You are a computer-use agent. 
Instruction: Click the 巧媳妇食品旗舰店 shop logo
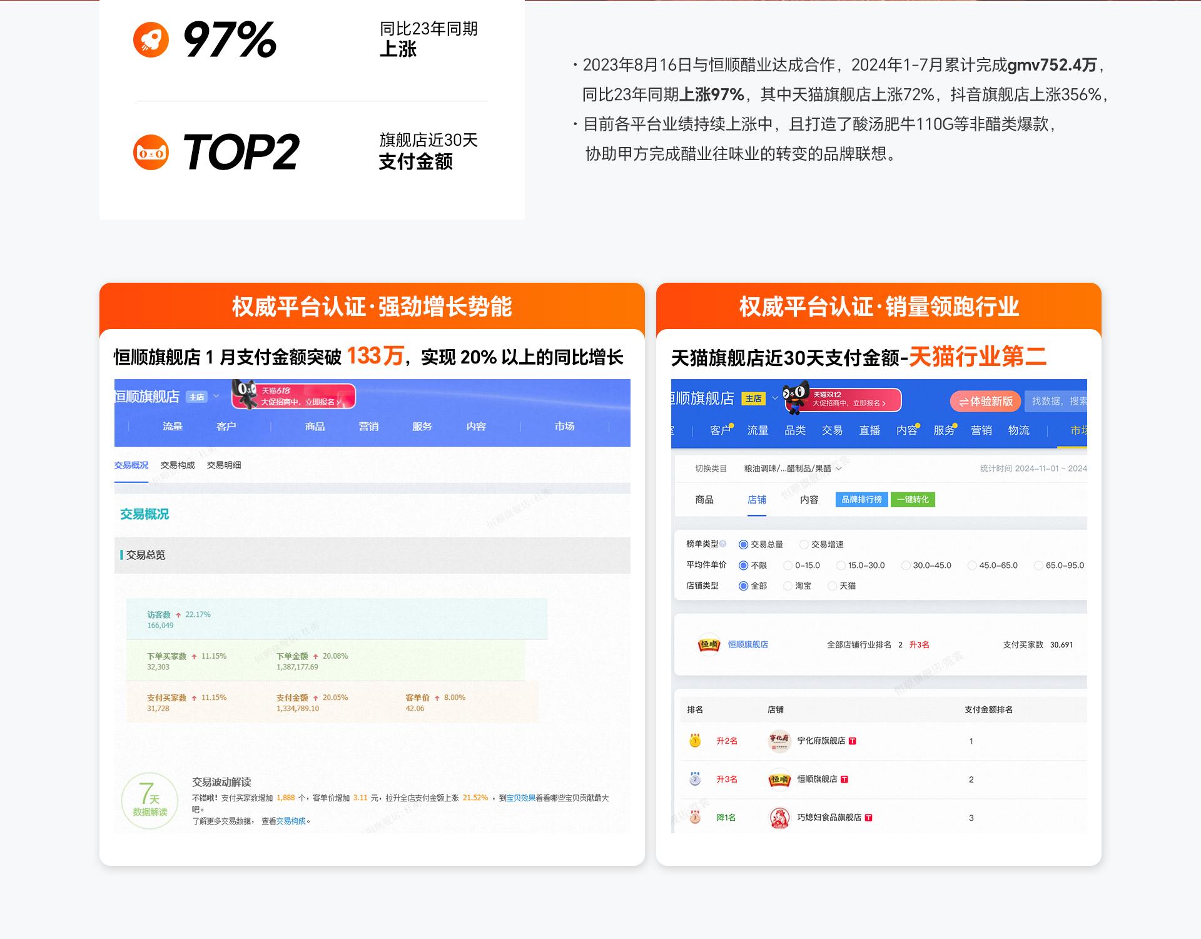(779, 818)
